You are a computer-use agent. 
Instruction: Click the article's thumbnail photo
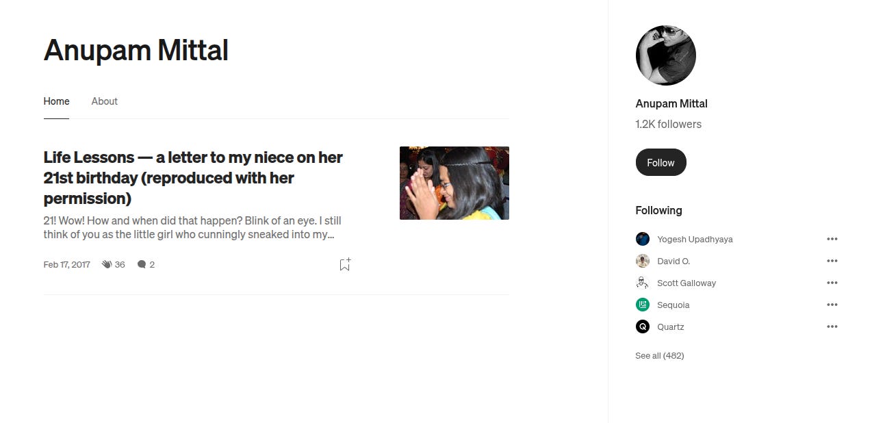454,183
